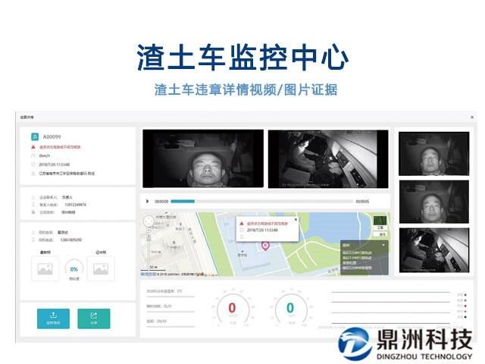Click the pink location marker on map
This screenshot has width=485, height=364.
click(x=265, y=245)
